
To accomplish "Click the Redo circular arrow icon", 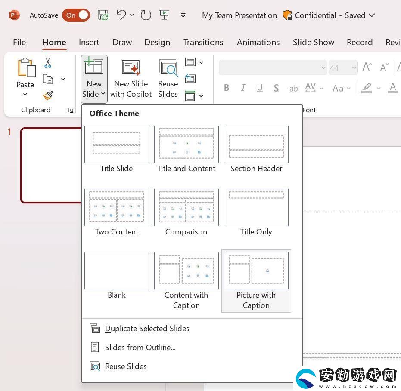I will point(146,15).
